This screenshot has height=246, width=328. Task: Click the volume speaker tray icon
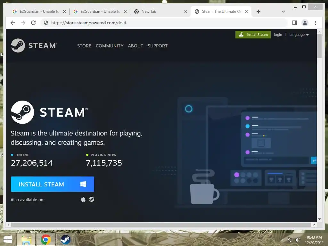(x=298, y=240)
